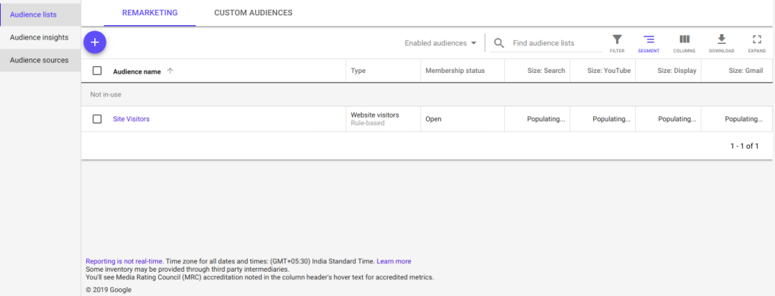Sort by the Size: Search column header
The image size is (775, 296).
click(545, 71)
